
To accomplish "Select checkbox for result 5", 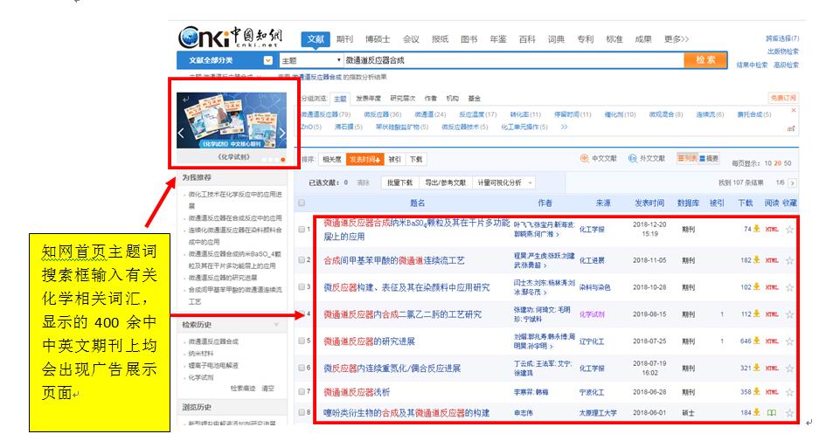I will pos(302,341).
